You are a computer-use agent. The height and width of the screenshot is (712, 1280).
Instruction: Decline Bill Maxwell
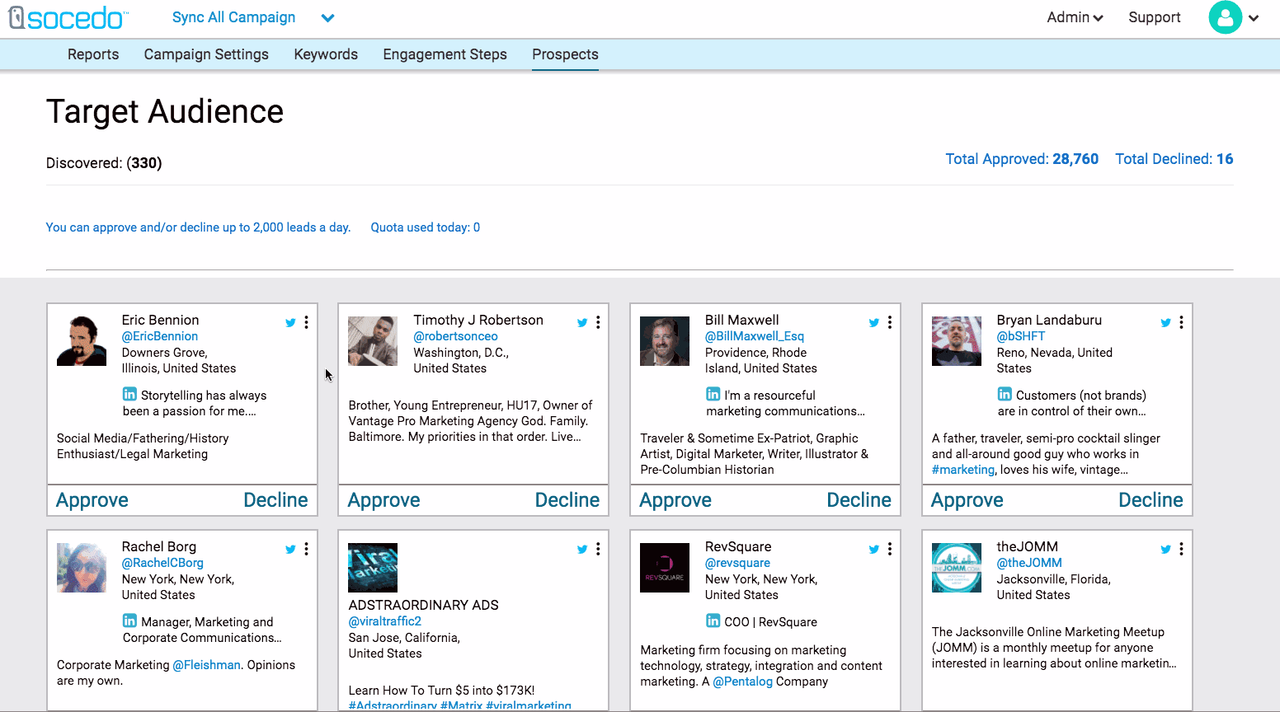(859, 500)
